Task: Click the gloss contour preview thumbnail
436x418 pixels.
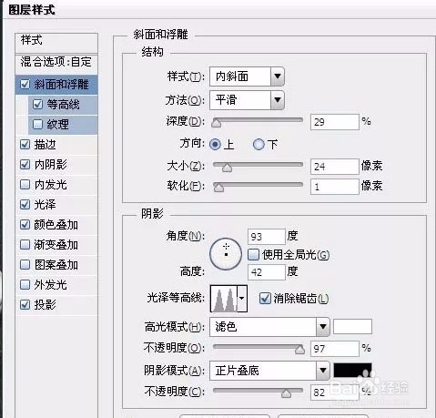Action: [x=224, y=299]
